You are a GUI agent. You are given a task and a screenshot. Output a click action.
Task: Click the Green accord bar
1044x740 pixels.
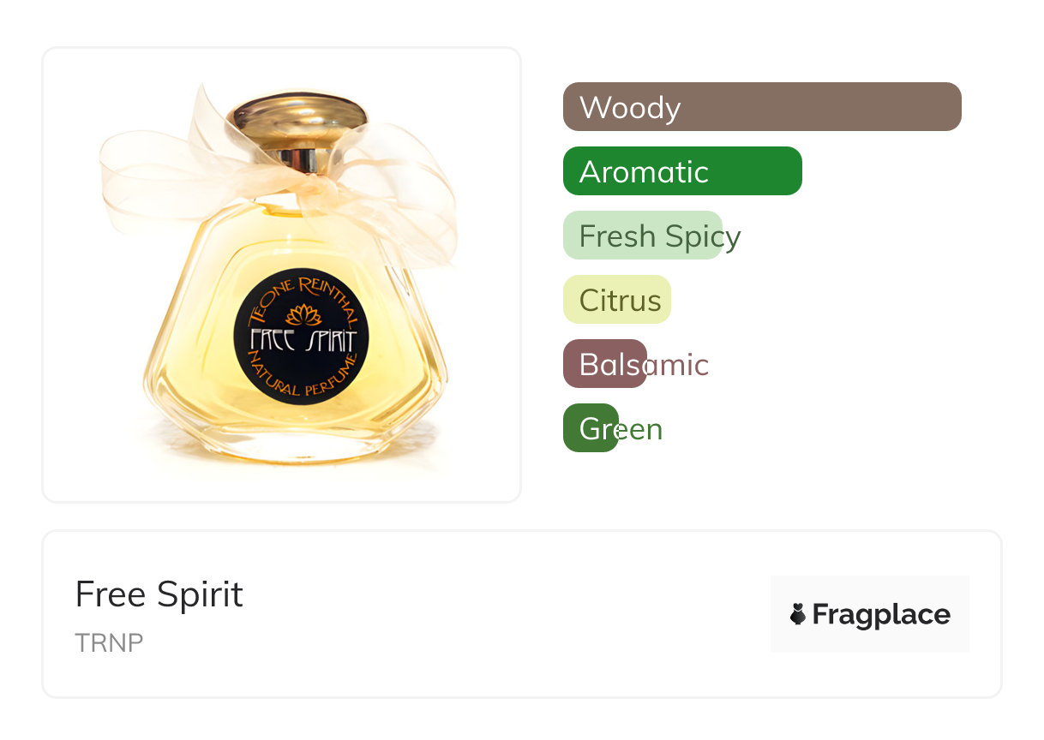(x=591, y=428)
